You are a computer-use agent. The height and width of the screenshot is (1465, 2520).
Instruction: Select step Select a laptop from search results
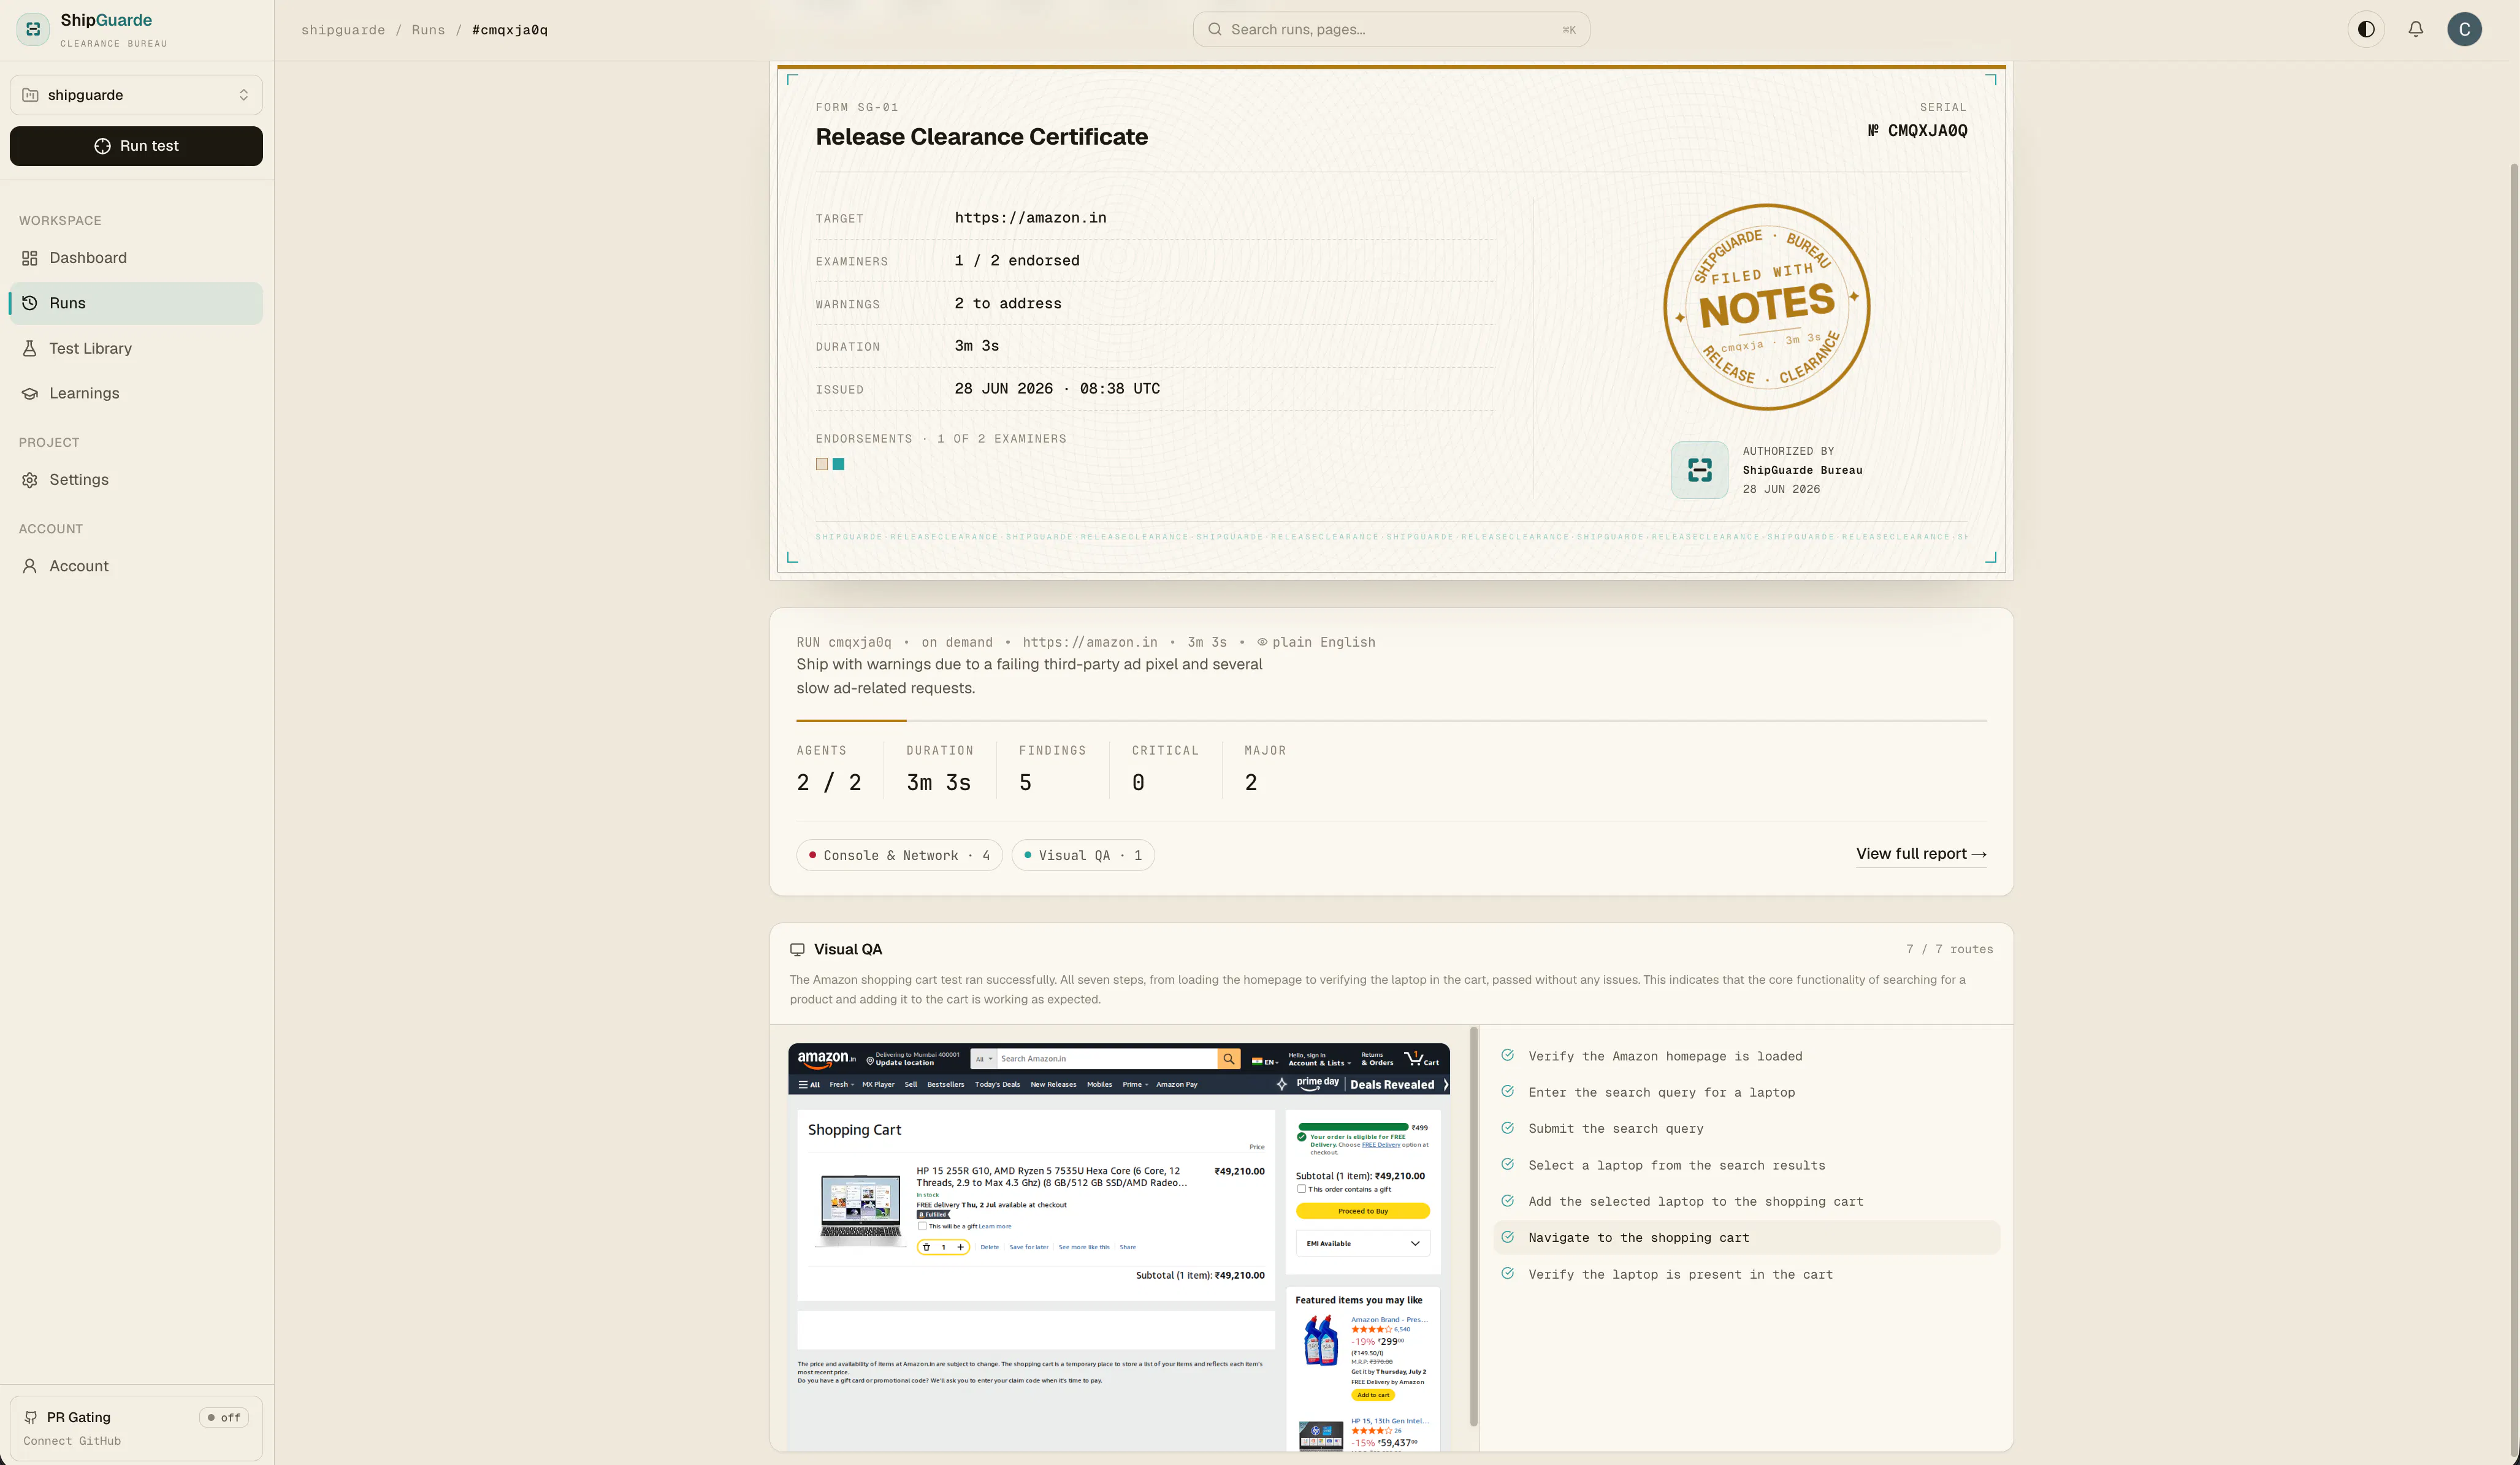coord(1746,1165)
